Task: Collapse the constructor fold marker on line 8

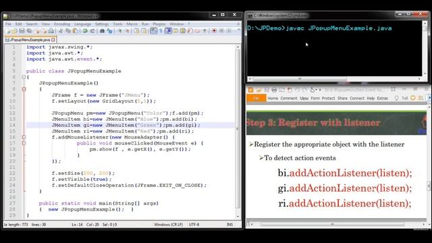Action: click(x=24, y=89)
